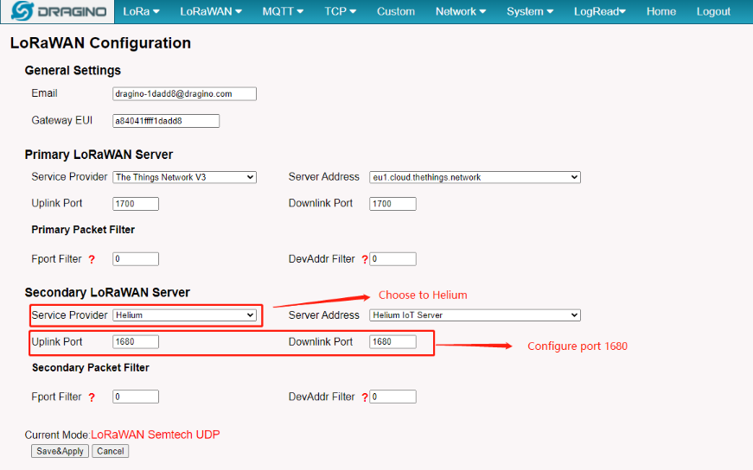Viewport: 753px width, 470px height.
Task: Open Secondary Service Provider Helium dropdown
Action: point(184,315)
